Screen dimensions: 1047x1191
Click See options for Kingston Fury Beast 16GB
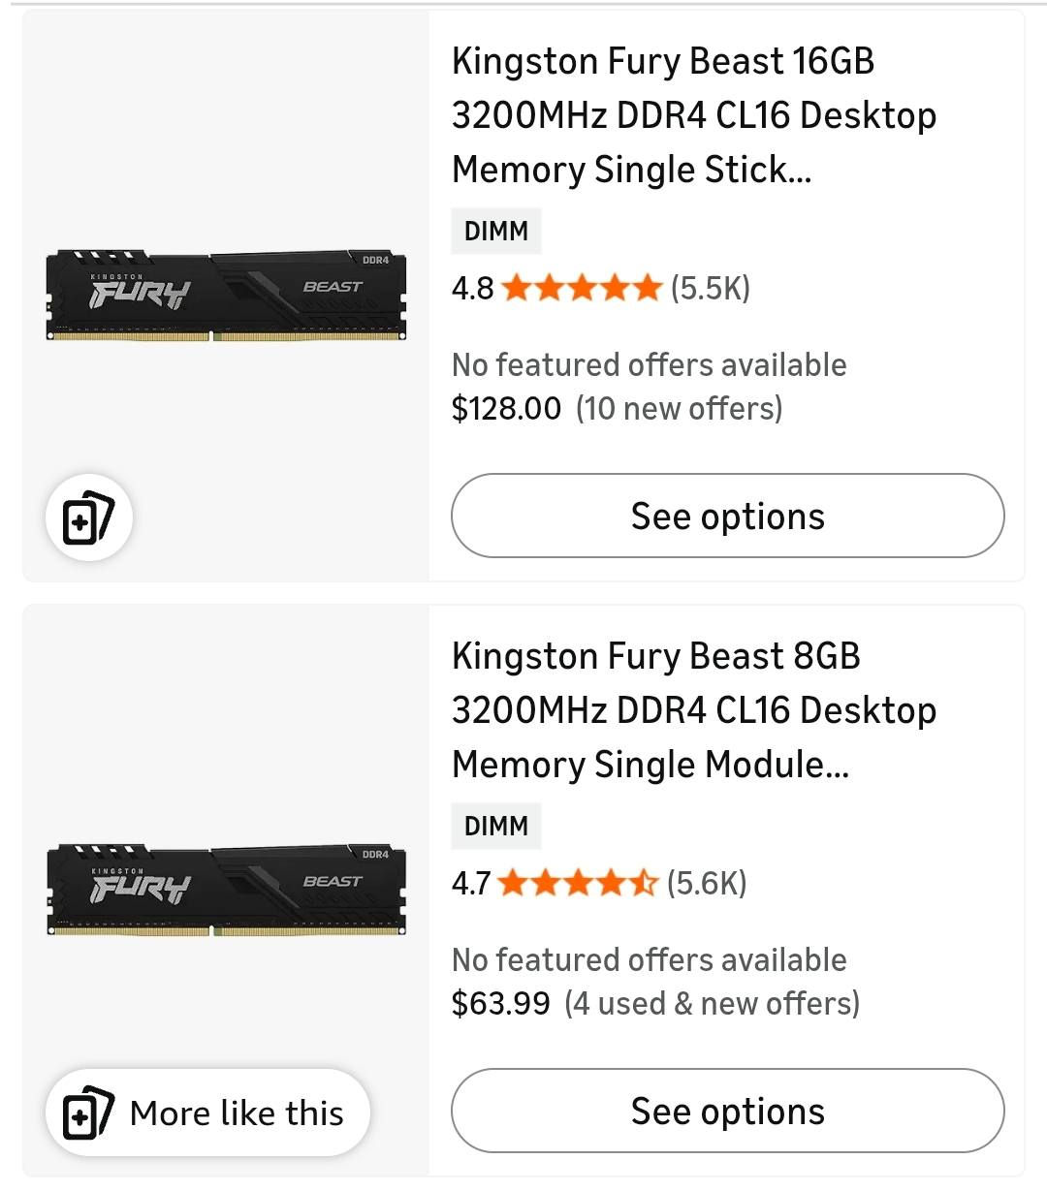(727, 516)
